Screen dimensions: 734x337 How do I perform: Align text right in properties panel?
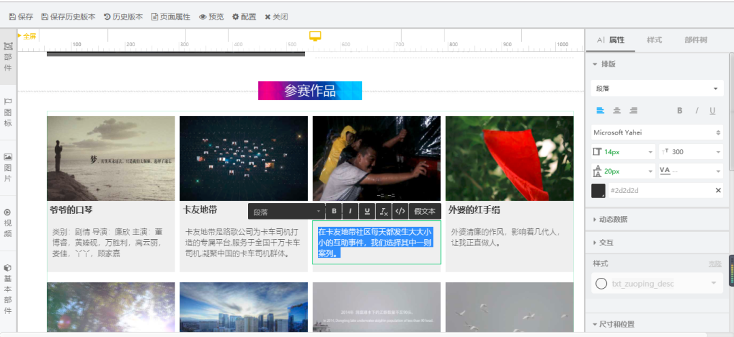633,111
